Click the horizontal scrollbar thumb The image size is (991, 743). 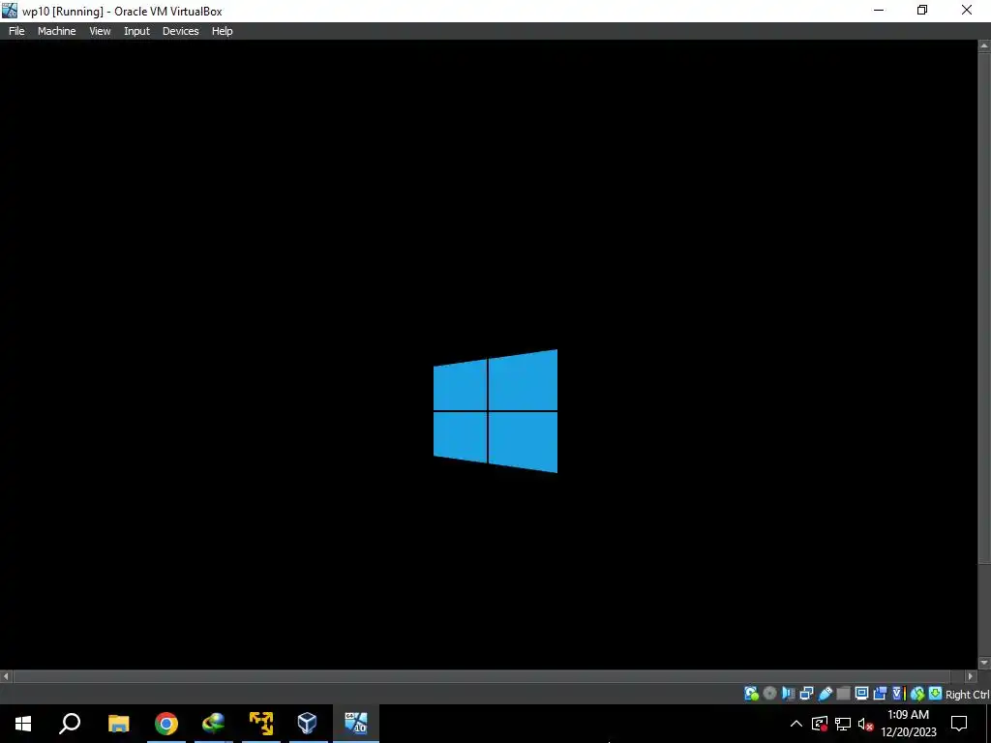(482, 676)
